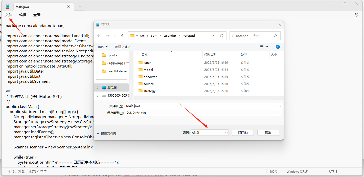
Task: Click the blue Help question mark icon
Action: (x=278, y=47)
